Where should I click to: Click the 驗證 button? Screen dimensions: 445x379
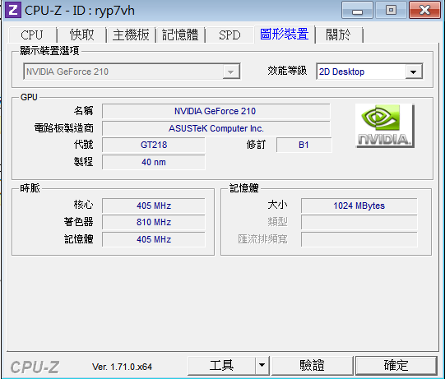click(313, 365)
